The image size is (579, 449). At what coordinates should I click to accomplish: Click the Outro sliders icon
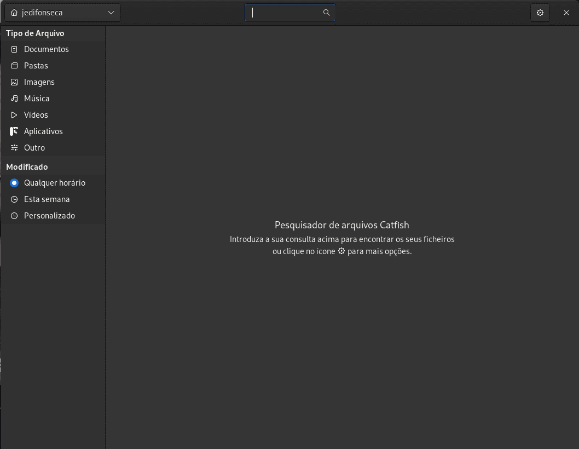14,148
